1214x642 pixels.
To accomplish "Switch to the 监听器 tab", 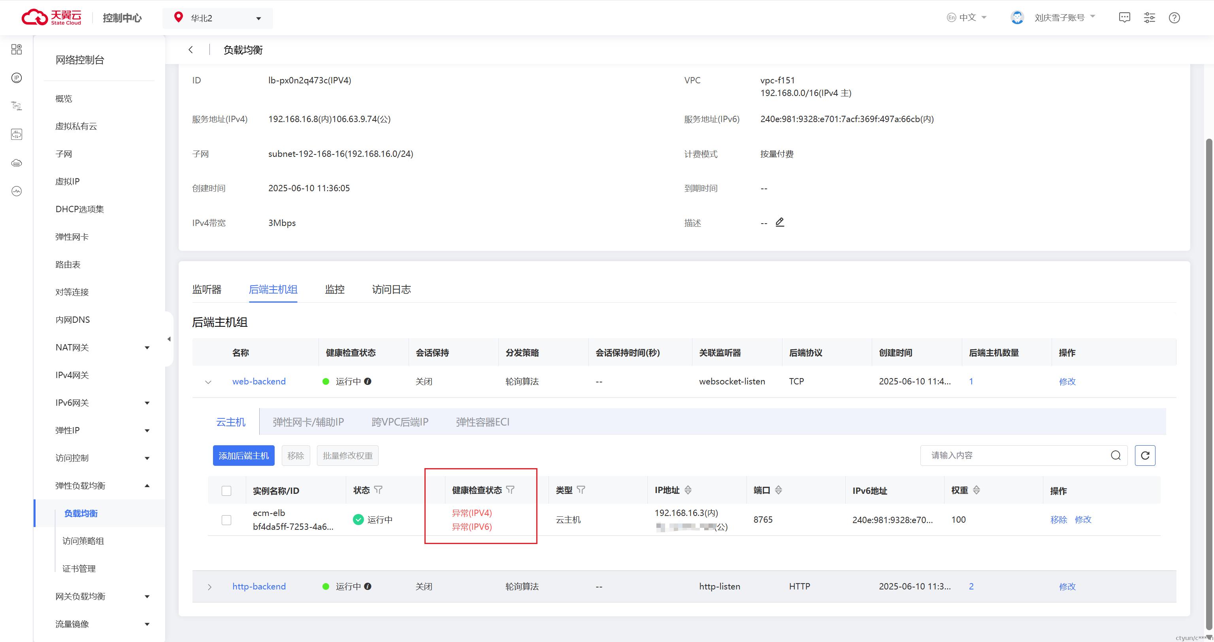I will (x=206, y=289).
